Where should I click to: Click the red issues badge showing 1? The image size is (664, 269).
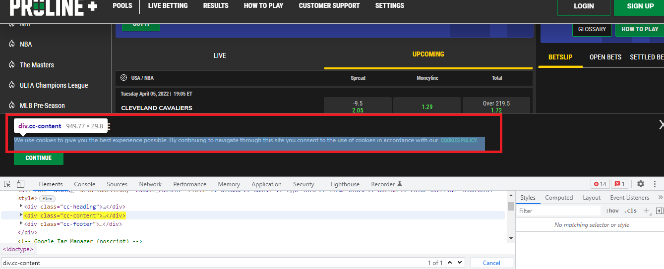619,184
